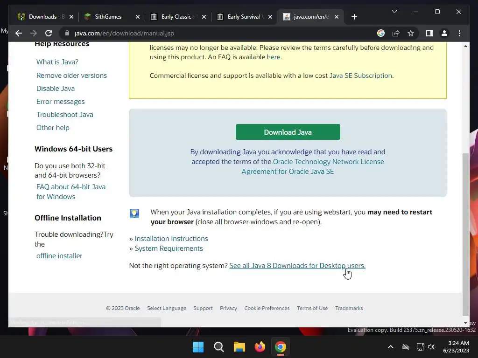Viewport: 478px width, 358px height.
Task: Switch to the SithGames tab
Action: (112, 17)
